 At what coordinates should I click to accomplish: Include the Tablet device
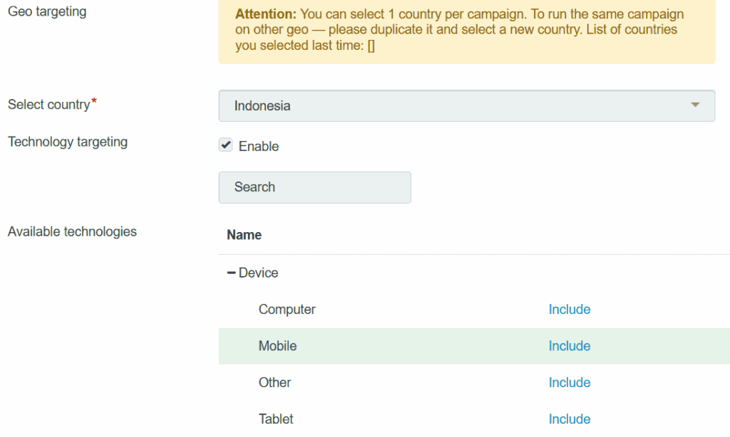point(569,419)
